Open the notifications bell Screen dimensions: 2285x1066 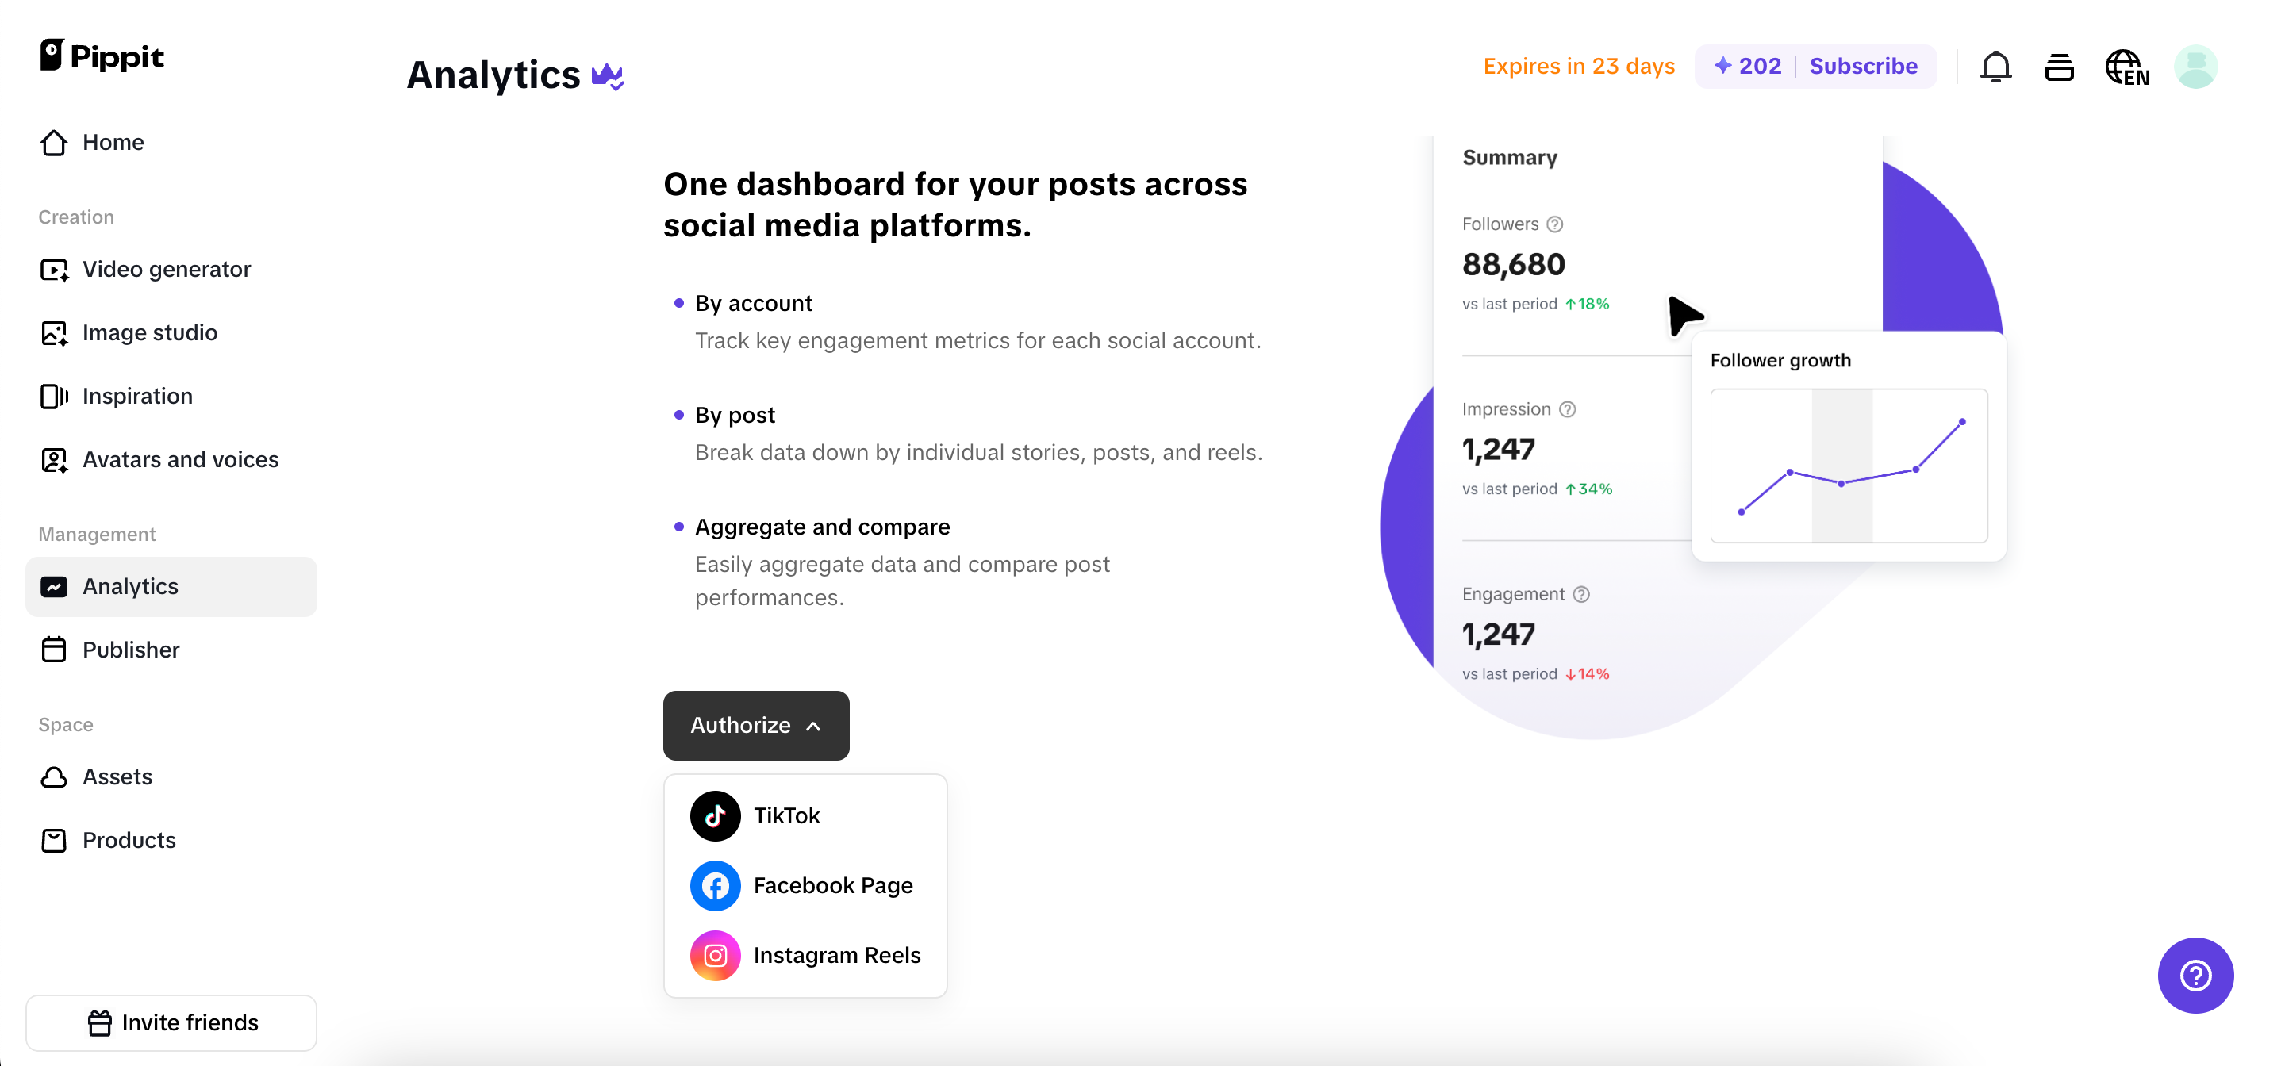tap(1995, 67)
